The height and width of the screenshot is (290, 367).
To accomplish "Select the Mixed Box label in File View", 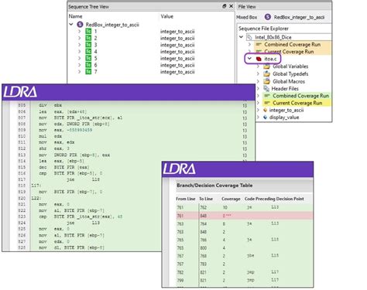I will [247, 17].
